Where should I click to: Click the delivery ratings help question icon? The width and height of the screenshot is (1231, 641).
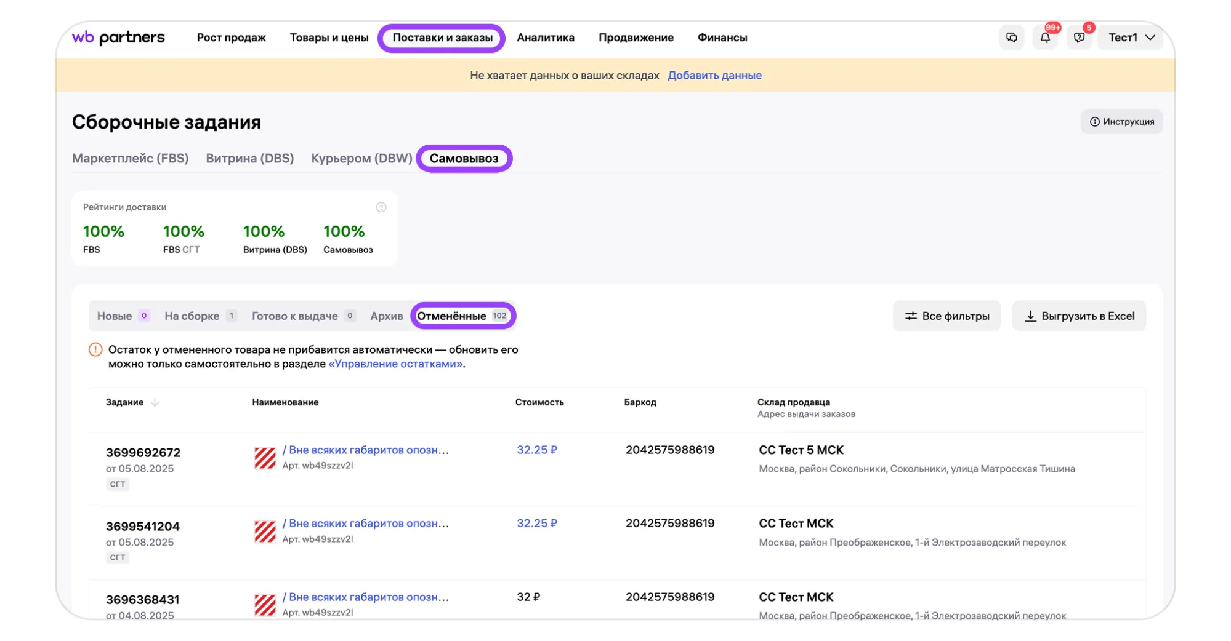coord(381,207)
